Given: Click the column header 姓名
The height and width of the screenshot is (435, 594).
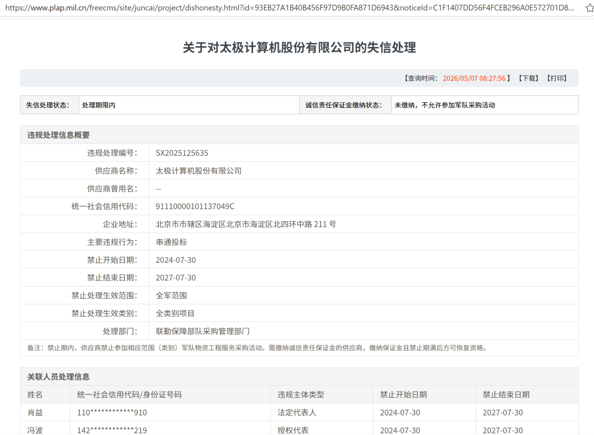Looking at the screenshot, I should [x=35, y=395].
